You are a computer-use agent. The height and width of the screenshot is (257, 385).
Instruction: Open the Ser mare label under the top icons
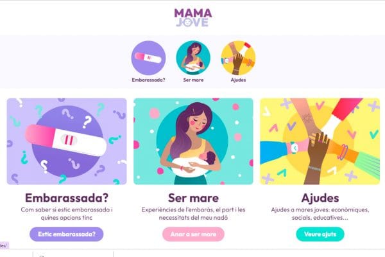[x=193, y=80]
